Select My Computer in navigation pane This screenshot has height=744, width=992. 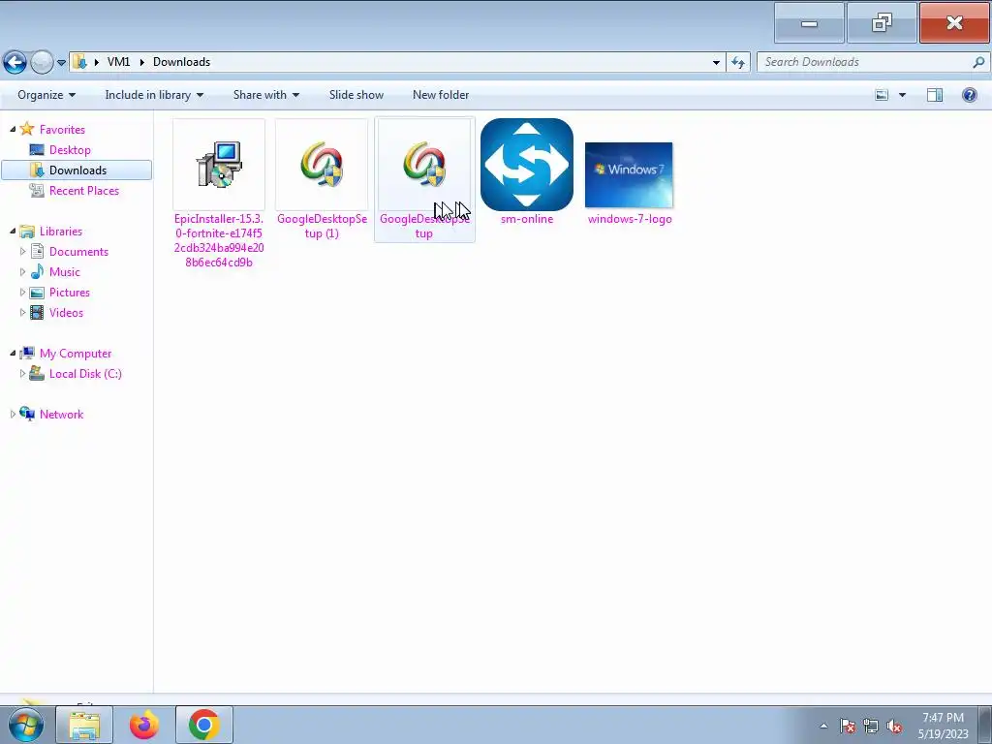tap(76, 354)
